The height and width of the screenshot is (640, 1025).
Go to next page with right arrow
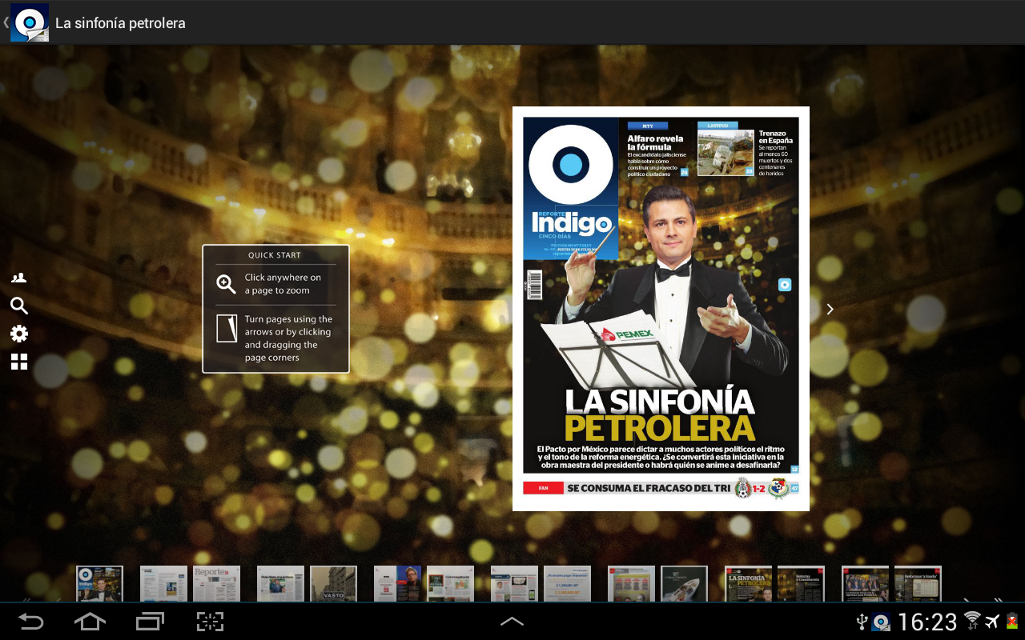pyautogui.click(x=830, y=309)
